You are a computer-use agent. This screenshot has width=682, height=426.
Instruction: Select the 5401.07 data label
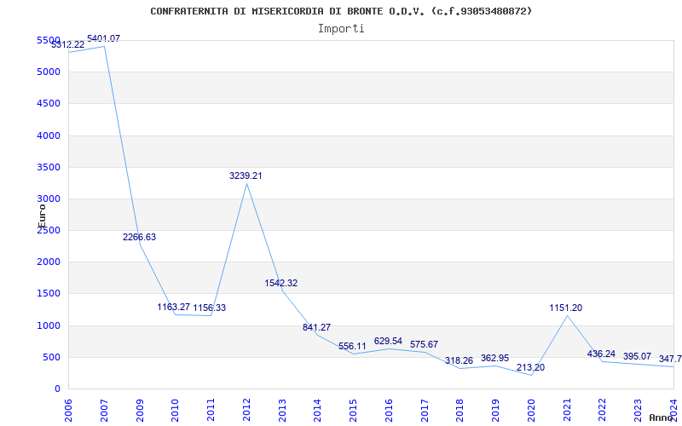pos(103,38)
